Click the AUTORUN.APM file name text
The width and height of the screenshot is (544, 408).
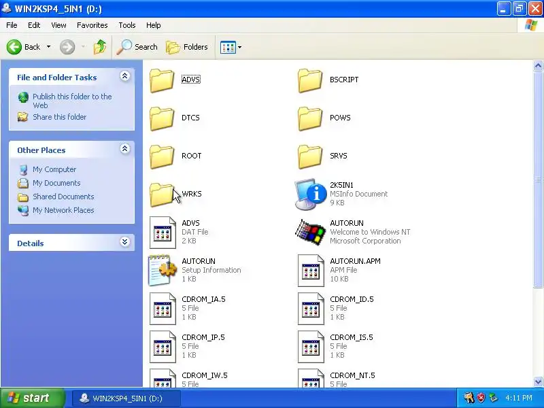point(355,261)
